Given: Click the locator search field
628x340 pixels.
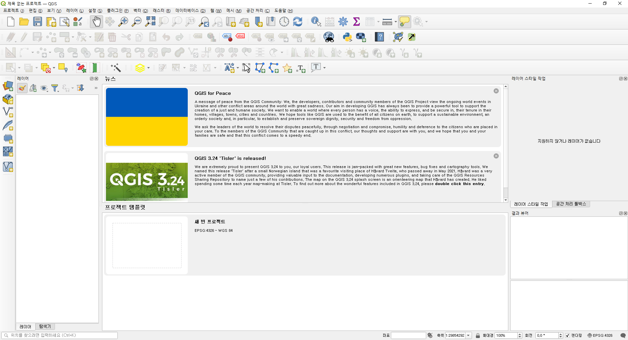Looking at the screenshot, I should 60,335.
